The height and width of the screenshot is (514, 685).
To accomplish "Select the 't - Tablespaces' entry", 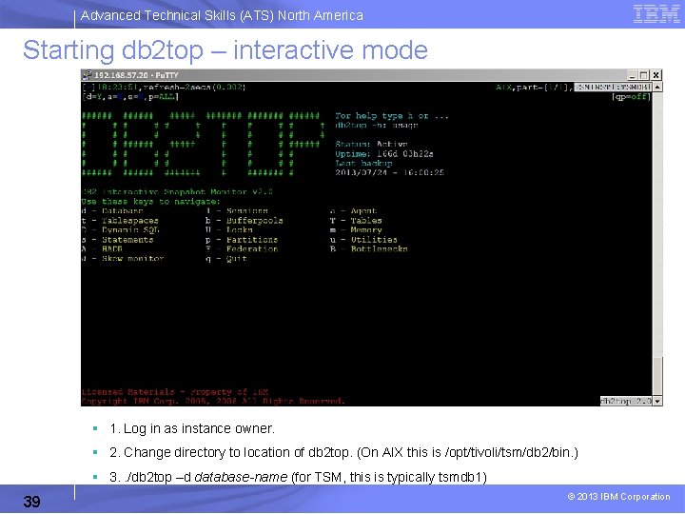I will (x=120, y=221).
